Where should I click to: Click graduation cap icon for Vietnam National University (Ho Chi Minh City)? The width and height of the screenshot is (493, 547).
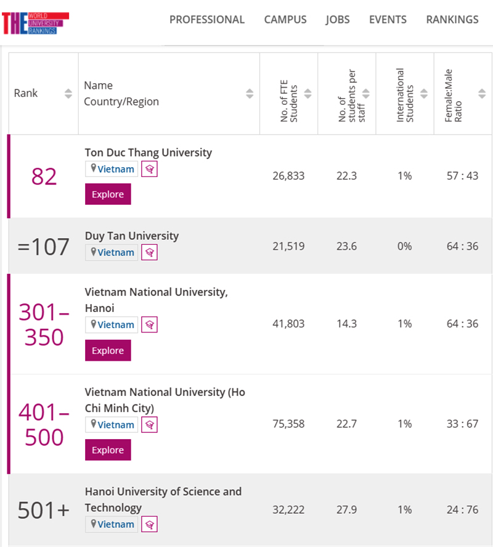coord(149,424)
